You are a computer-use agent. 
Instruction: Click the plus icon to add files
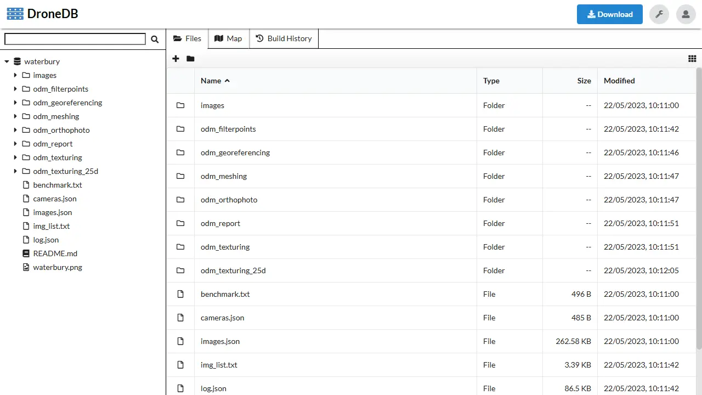point(175,59)
